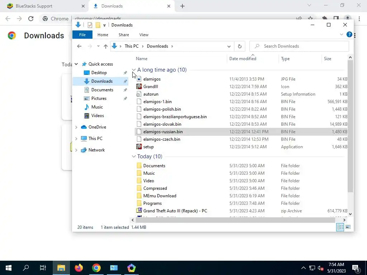Open the Customize Quick Access Toolbar dropdown
The height and width of the screenshot is (275, 367).
[104, 25]
